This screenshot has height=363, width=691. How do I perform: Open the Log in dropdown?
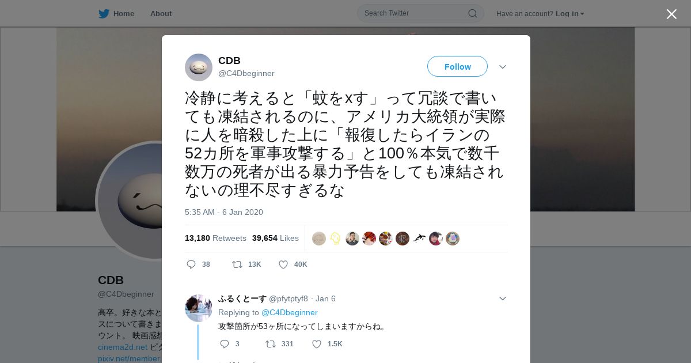point(569,13)
